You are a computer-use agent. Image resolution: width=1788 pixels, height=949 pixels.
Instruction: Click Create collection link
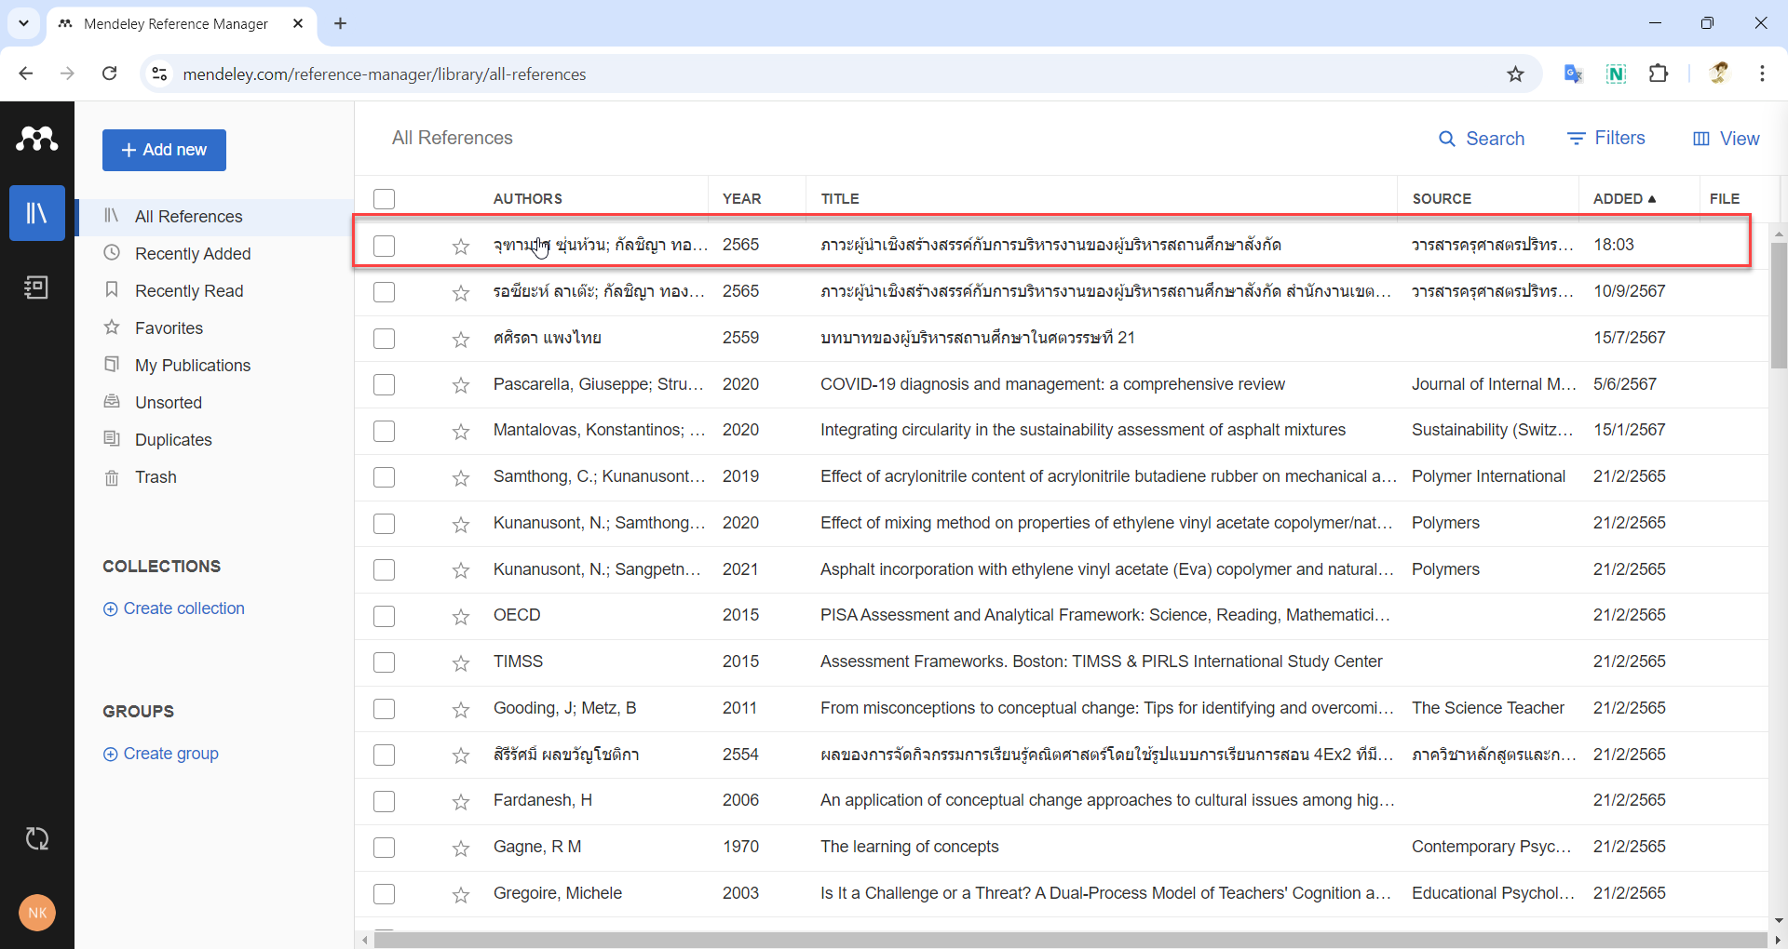[x=174, y=608]
